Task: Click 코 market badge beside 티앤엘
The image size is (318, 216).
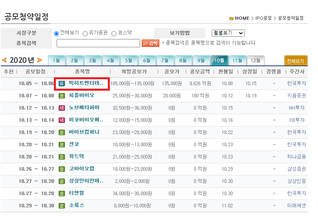Action: coord(62,193)
